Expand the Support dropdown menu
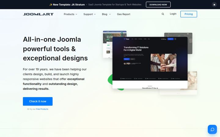 90,14
